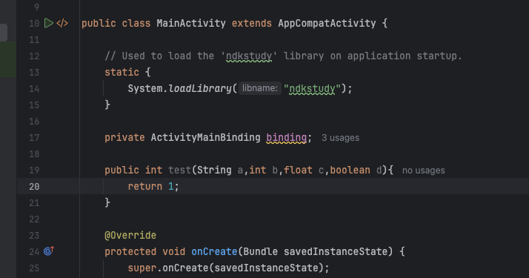This screenshot has height=278, width=529.
Task: Open related XML file gutter icon on line 10
Action: point(62,23)
